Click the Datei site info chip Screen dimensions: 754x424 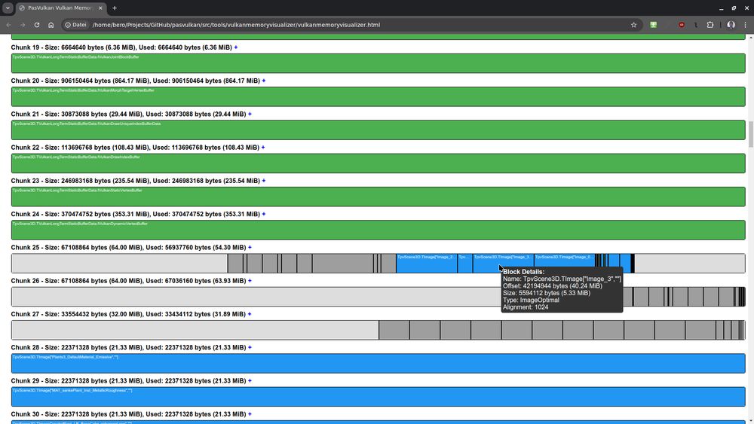pyautogui.click(x=75, y=25)
